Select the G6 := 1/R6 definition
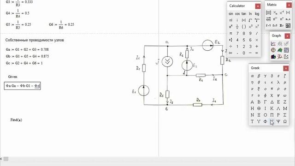 click(x=61, y=24)
